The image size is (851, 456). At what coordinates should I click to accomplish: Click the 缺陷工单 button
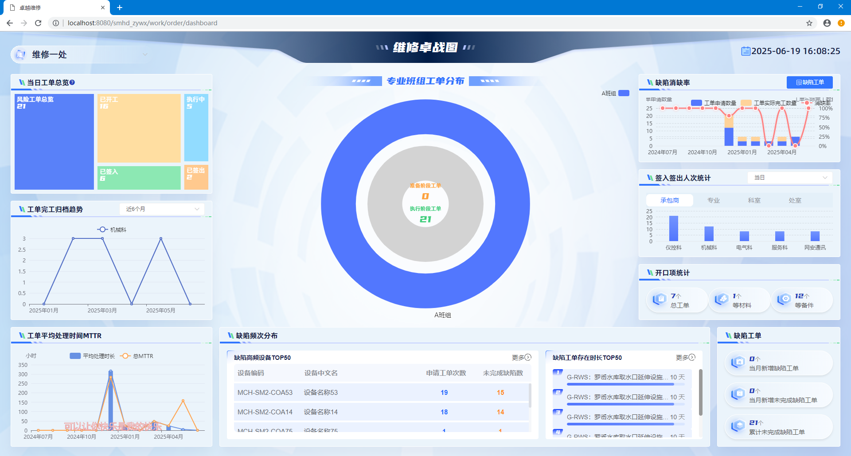point(809,82)
